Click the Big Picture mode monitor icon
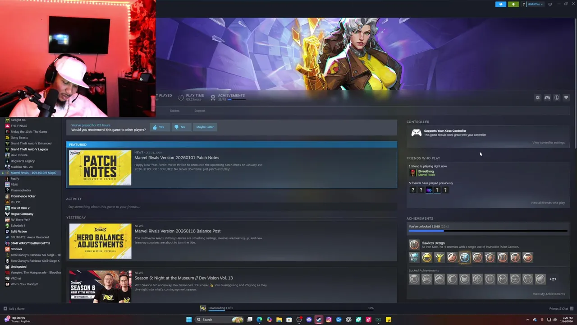 550,4
